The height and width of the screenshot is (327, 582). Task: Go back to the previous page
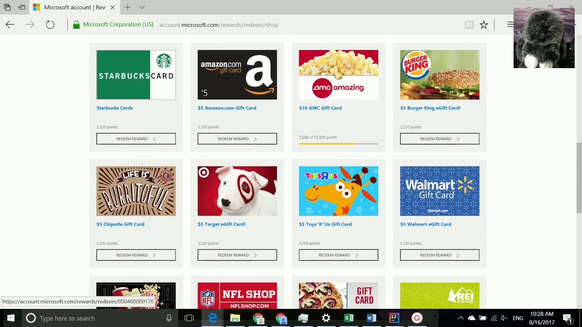10,25
